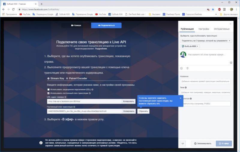Close the SoftLab-NSK browser tab
The width and height of the screenshot is (240, 152).
click(x=36, y=4)
